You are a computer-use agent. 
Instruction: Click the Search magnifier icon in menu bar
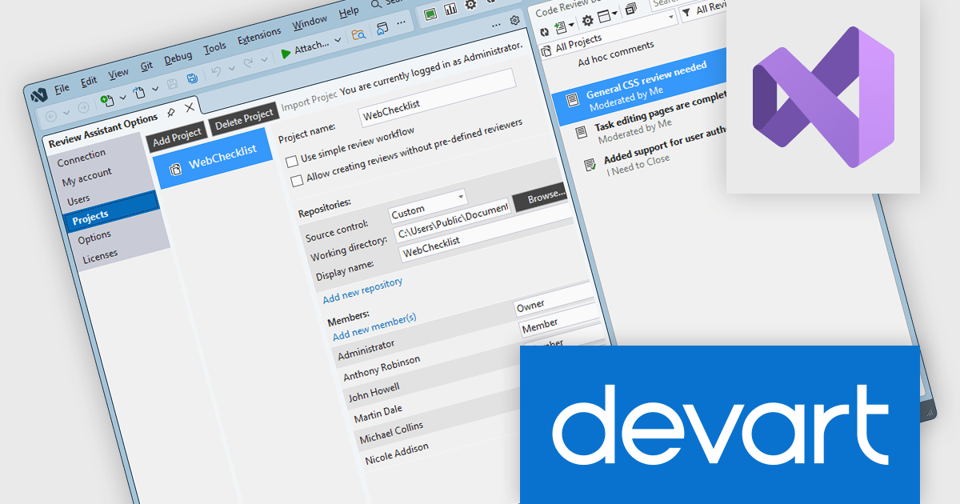coord(376,4)
